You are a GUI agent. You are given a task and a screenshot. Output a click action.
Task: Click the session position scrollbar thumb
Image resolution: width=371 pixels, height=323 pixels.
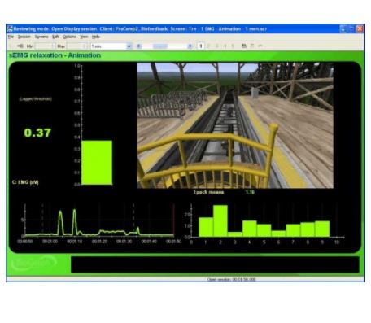(x=160, y=46)
